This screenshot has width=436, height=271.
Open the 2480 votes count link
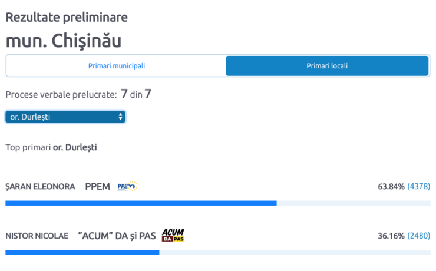click(419, 236)
